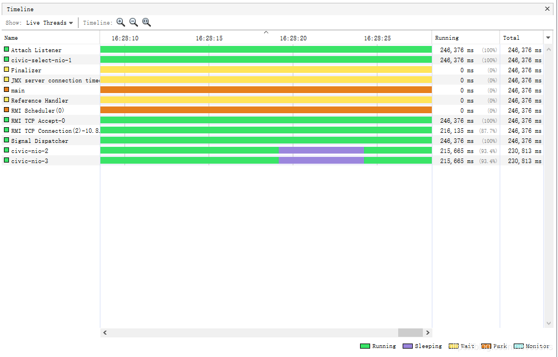The width and height of the screenshot is (558, 357).
Task: Click the Monitor legend color swatch
Action: pyautogui.click(x=519, y=346)
